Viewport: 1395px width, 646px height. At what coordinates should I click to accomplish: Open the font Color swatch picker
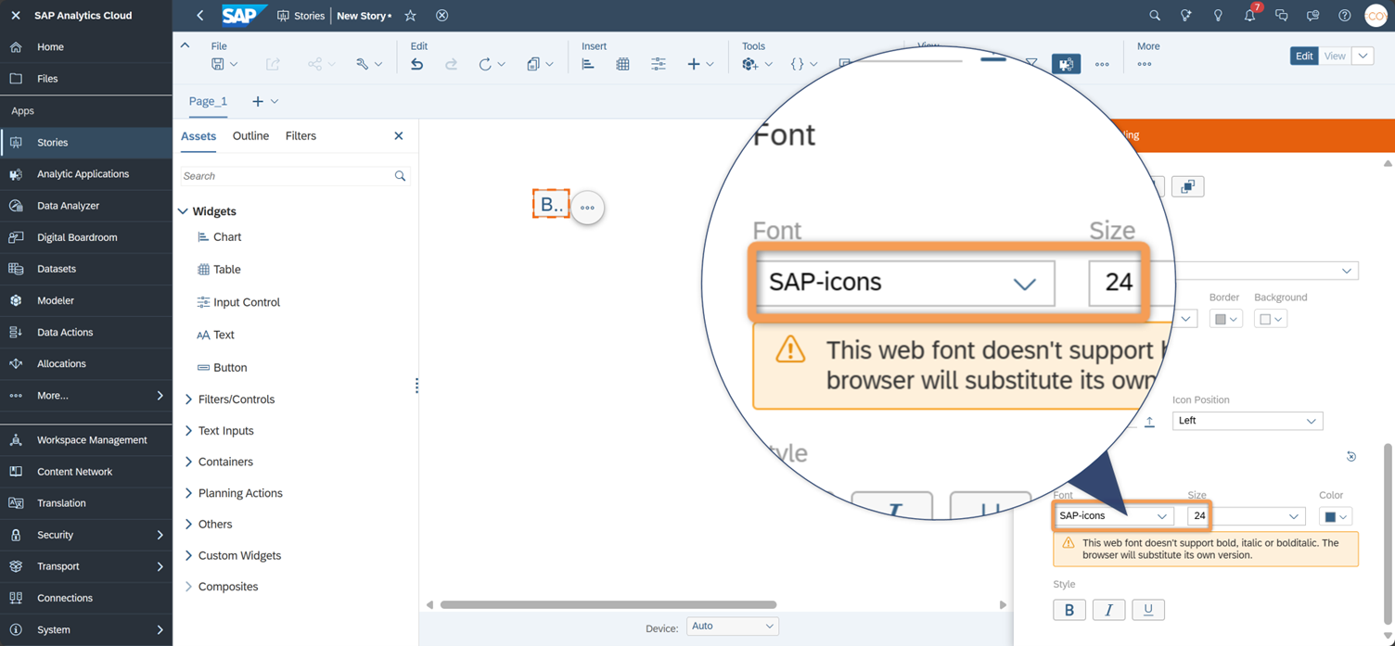pos(1336,516)
